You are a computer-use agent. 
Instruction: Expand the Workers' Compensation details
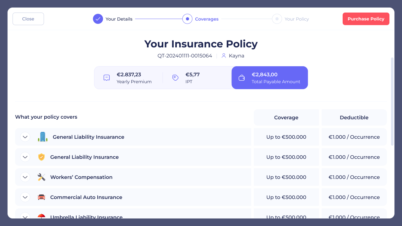pyautogui.click(x=25, y=177)
